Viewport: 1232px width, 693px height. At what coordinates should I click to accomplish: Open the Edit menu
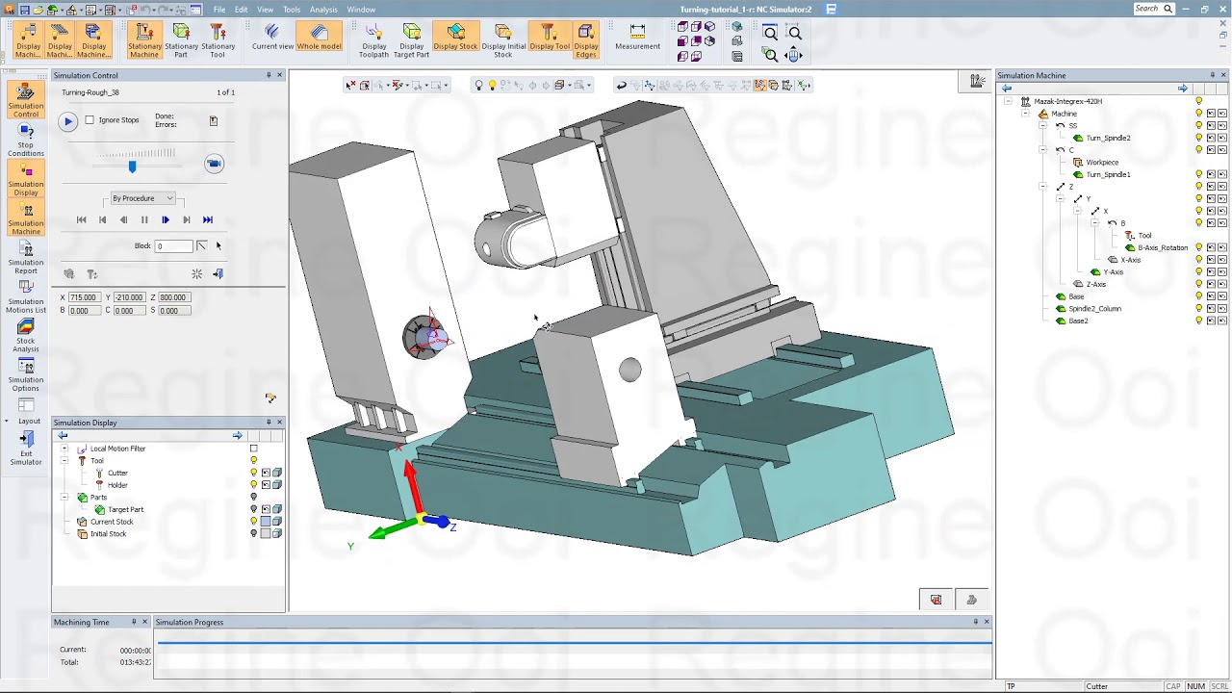241,10
